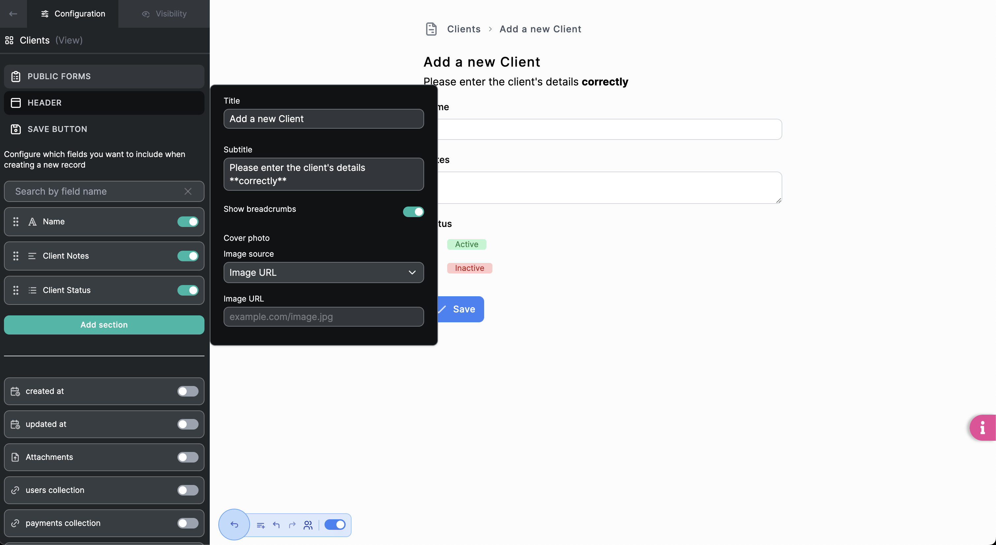Open the users icon in bottom toolbar
The image size is (996, 545).
point(308,525)
